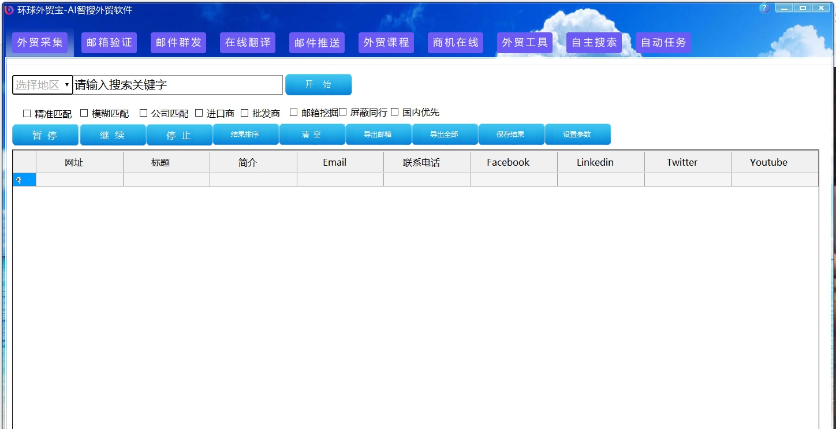The image size is (836, 429).
Task: Open the 邮件群发 module
Action: click(178, 42)
